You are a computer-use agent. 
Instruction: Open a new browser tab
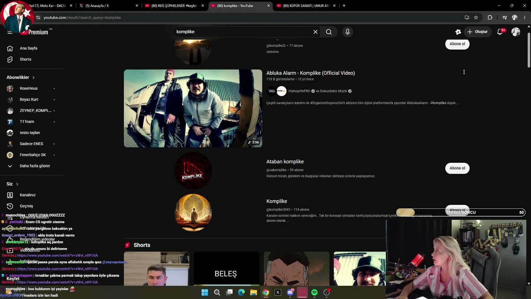[344, 6]
